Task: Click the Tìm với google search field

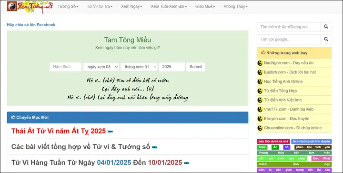Action: pyautogui.click(x=289, y=40)
